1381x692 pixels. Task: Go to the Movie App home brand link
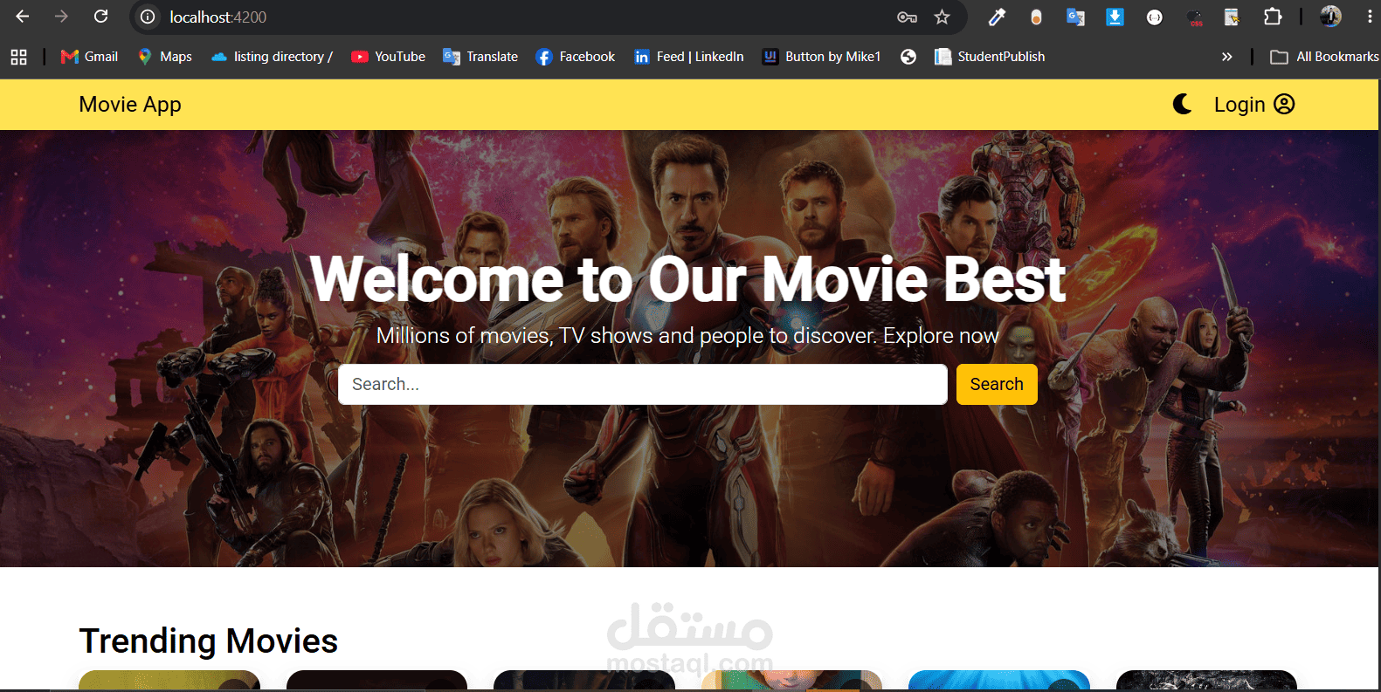pyautogui.click(x=130, y=105)
